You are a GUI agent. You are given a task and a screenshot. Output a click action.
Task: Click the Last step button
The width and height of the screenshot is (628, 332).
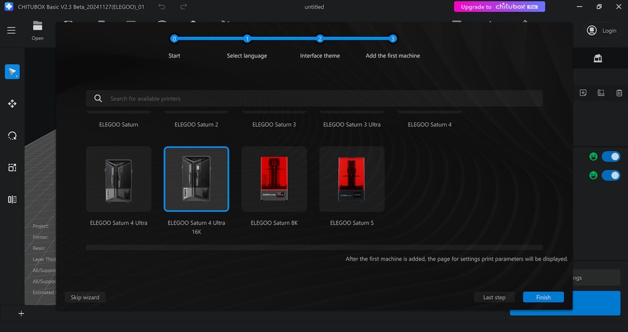click(494, 297)
